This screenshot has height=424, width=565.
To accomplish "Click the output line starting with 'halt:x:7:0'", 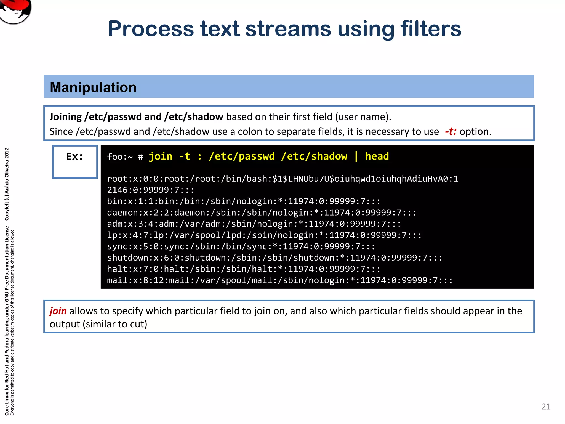I will 244,269.
